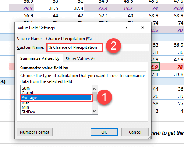Select Min in the calculation list
The image size is (184, 153).
coord(25,107)
